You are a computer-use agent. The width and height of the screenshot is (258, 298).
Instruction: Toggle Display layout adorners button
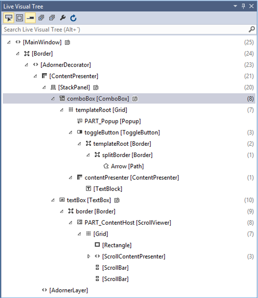[x=20, y=18]
